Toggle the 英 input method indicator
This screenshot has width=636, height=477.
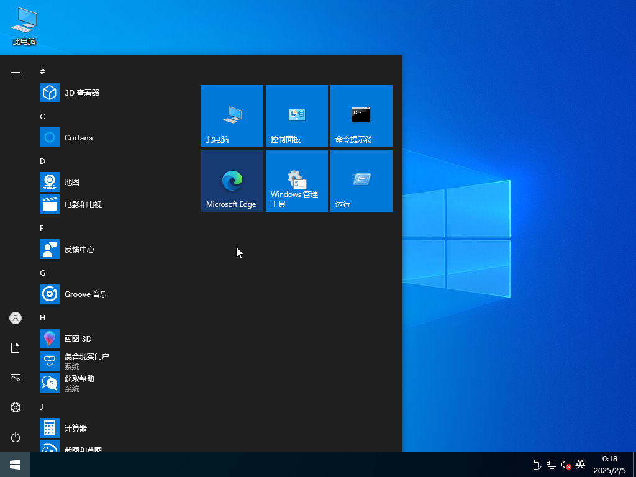pos(580,465)
